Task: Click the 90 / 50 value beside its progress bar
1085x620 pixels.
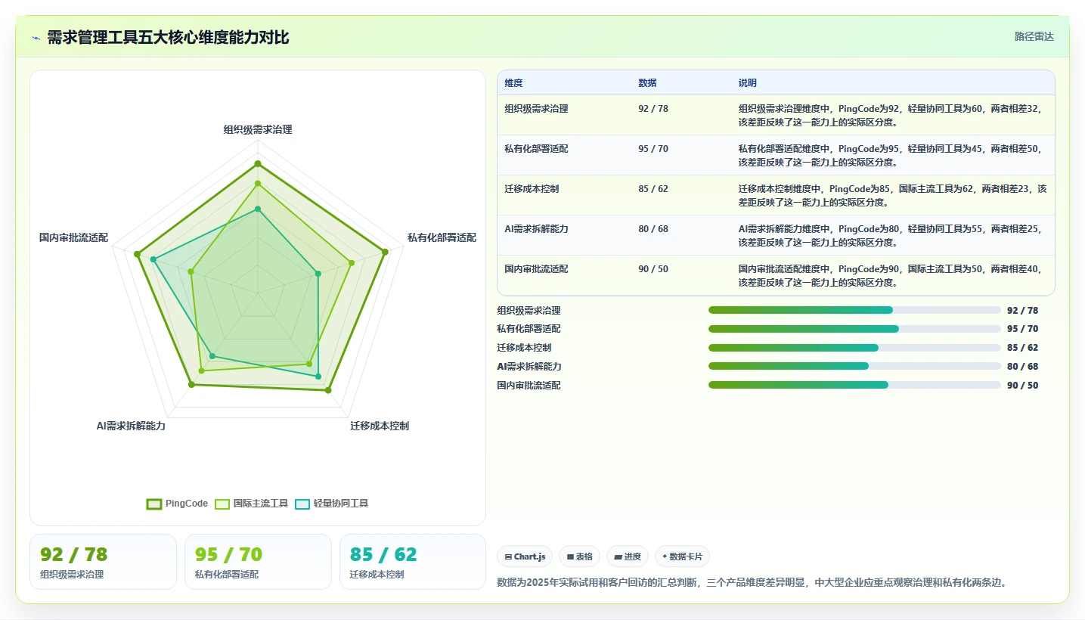Action: (1022, 386)
